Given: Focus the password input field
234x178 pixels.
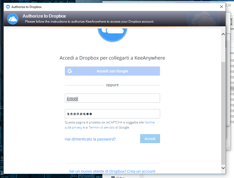Looking at the screenshot, I should tap(112, 114).
